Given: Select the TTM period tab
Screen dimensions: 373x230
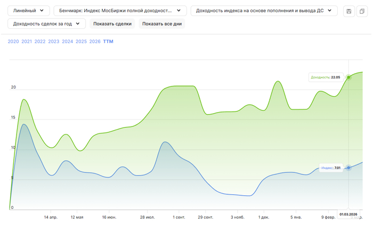Looking at the screenshot, I should (x=108, y=42).
